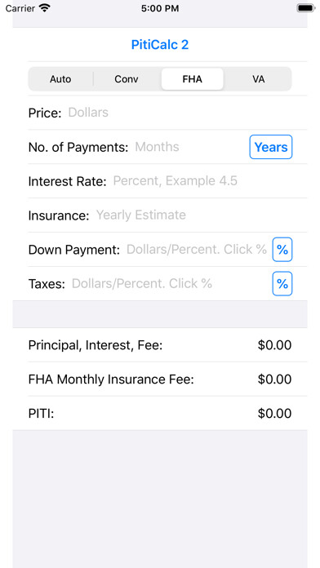Select the VA loan segment
The width and height of the screenshot is (320, 568).
pos(259,79)
